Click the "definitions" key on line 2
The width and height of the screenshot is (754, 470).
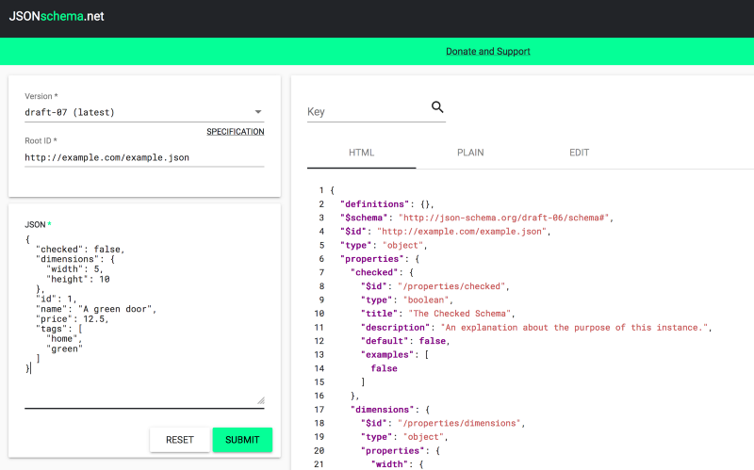coord(374,204)
